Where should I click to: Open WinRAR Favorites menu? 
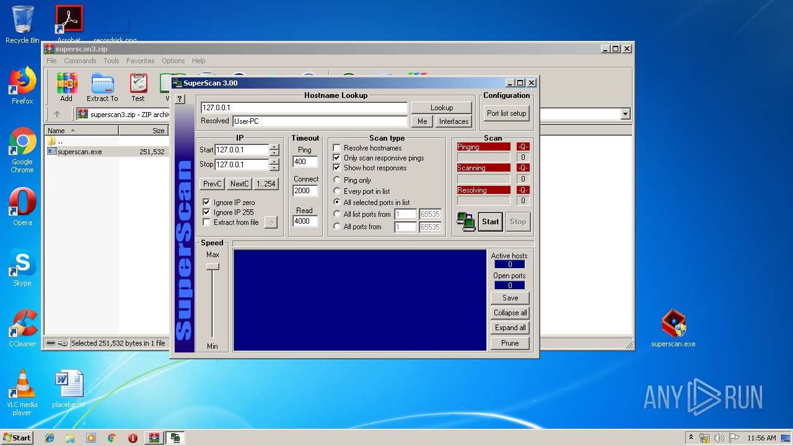[141, 61]
